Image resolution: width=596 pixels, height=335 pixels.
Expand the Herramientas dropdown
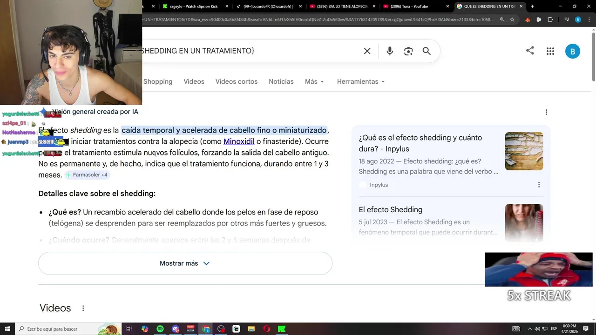361,81
